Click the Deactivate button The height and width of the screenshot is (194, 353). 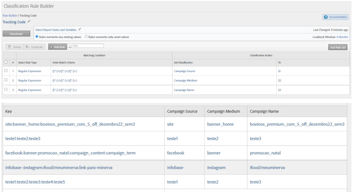pyautogui.click(x=16, y=34)
